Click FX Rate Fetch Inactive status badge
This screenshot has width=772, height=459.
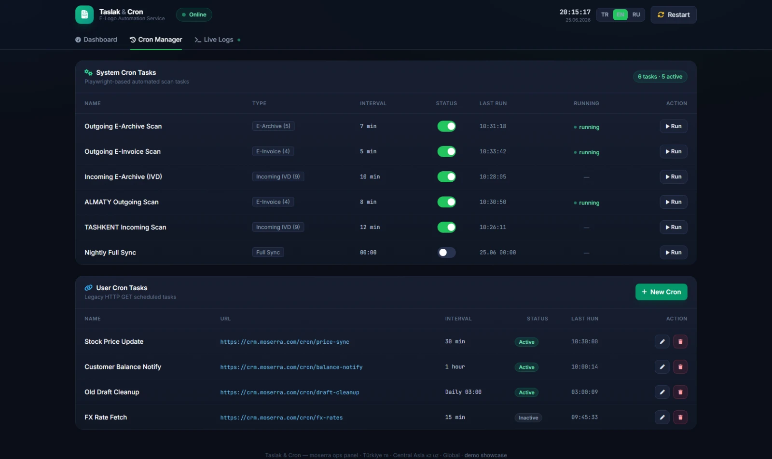(x=528, y=418)
